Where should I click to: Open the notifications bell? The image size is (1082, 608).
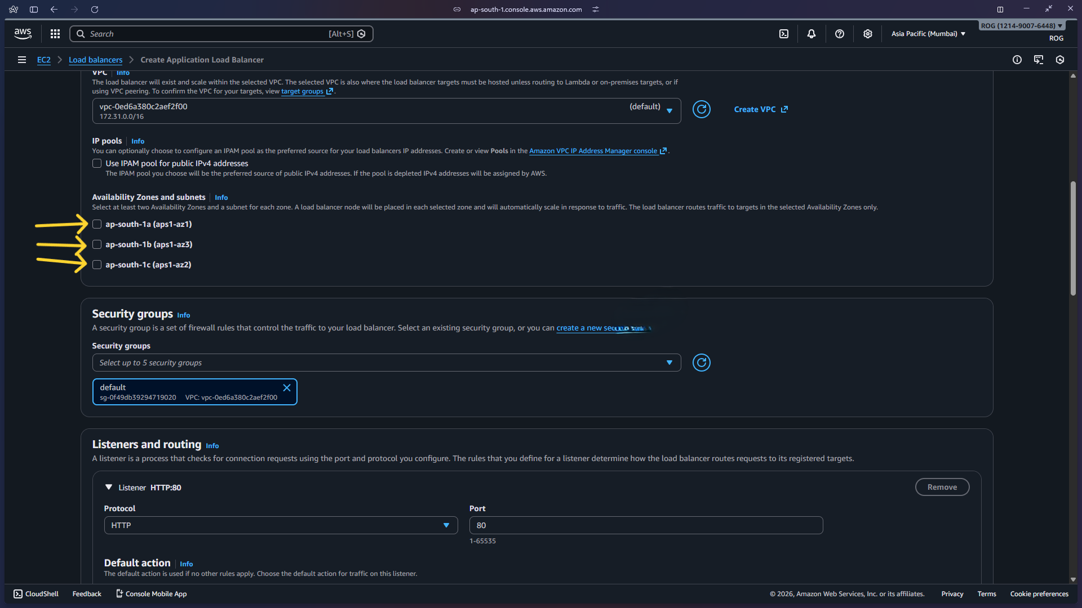point(811,34)
